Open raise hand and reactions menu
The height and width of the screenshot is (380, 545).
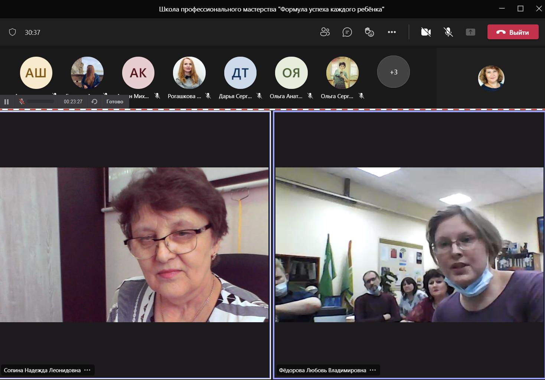coord(369,32)
